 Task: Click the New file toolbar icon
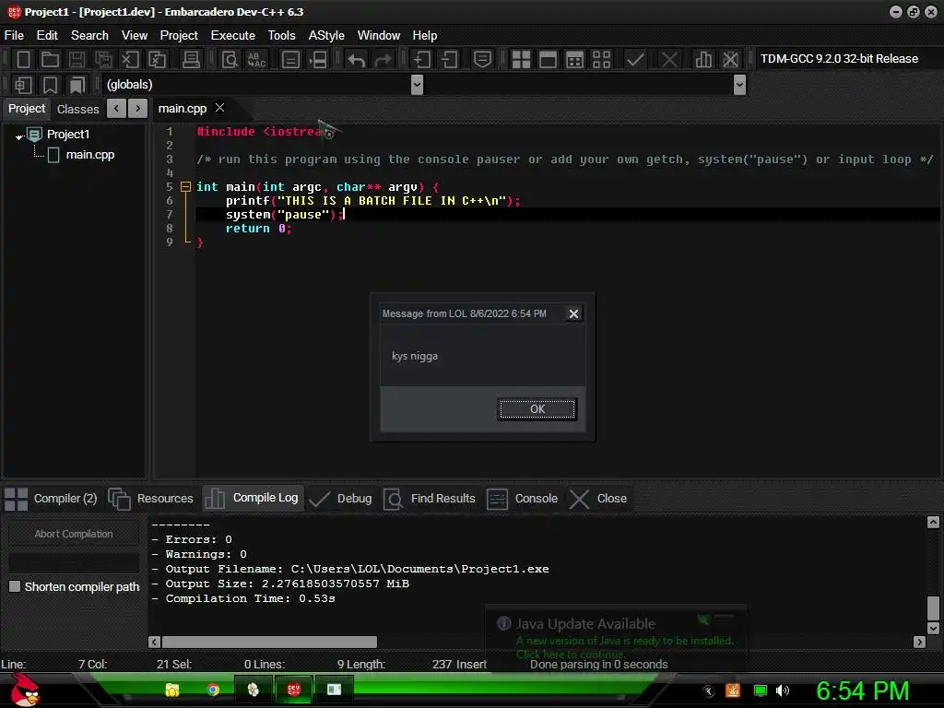[23, 59]
